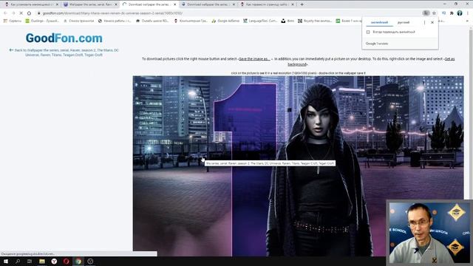Open Google Chrome on the taskbar

pos(78,261)
